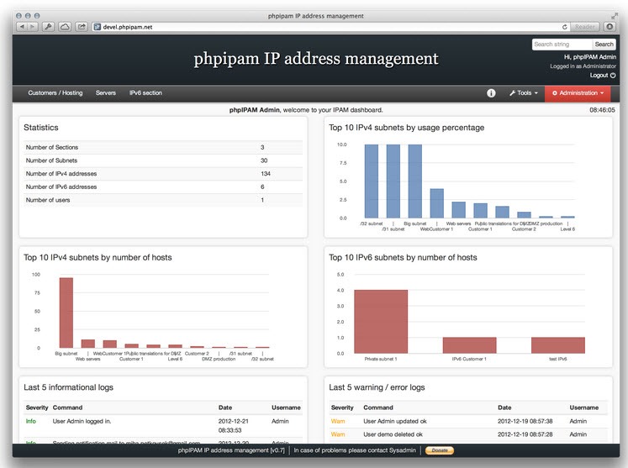Click the Search string input field

[x=562, y=45]
